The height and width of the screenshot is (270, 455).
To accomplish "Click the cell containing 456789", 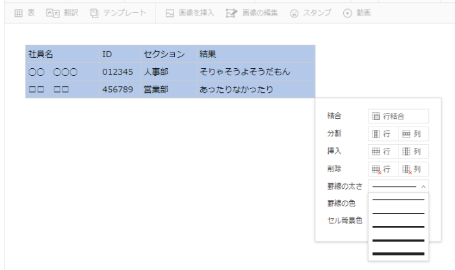I will click(x=120, y=89).
